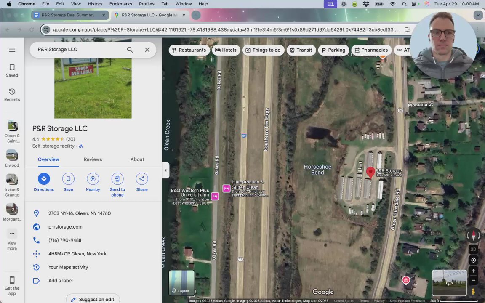
Task: Close the P&R Storage LLC Google Maps tab
Action: pos(184,15)
